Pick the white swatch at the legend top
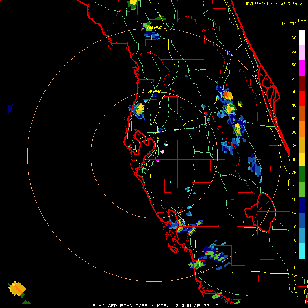The height and width of the screenshot is (308, 308). (x=302, y=38)
